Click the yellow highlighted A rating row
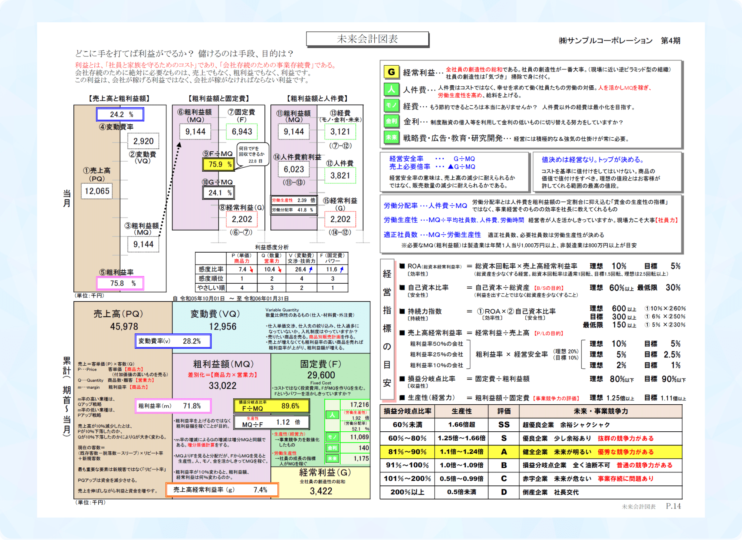The image size is (742, 540). tap(531, 452)
